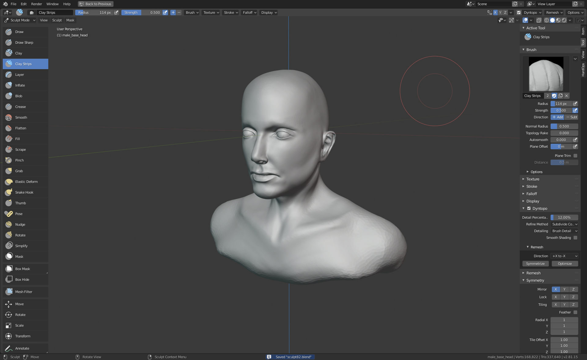Select the Elastic Deform brush
Screen dimensions: 587x360
tap(26, 182)
